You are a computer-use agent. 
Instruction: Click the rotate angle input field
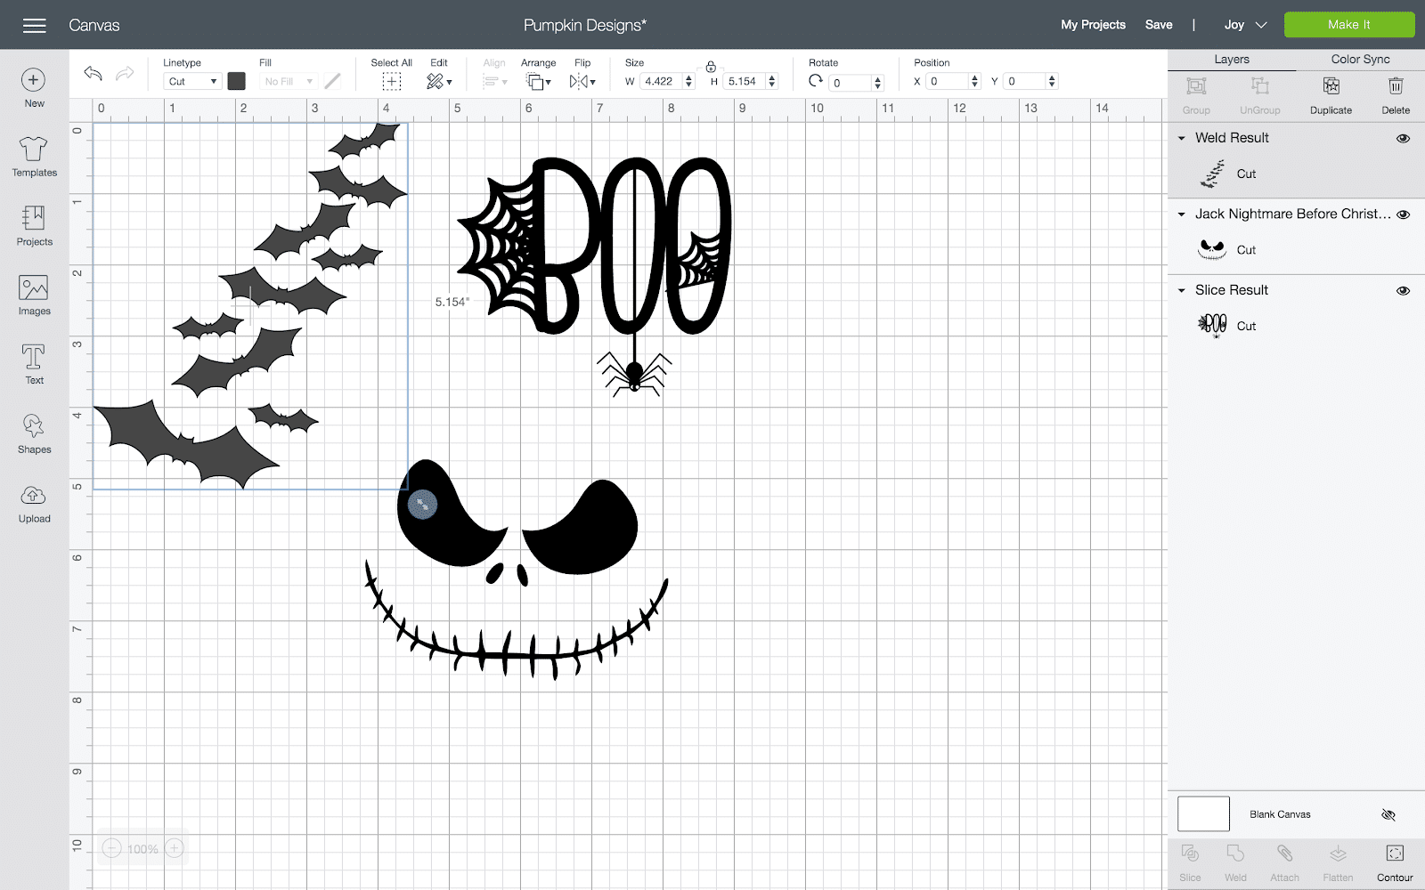(851, 83)
